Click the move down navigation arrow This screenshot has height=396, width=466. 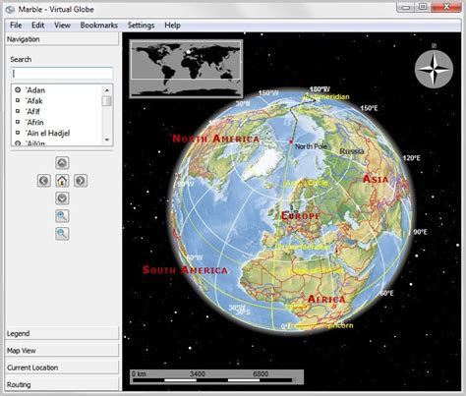pos(62,198)
